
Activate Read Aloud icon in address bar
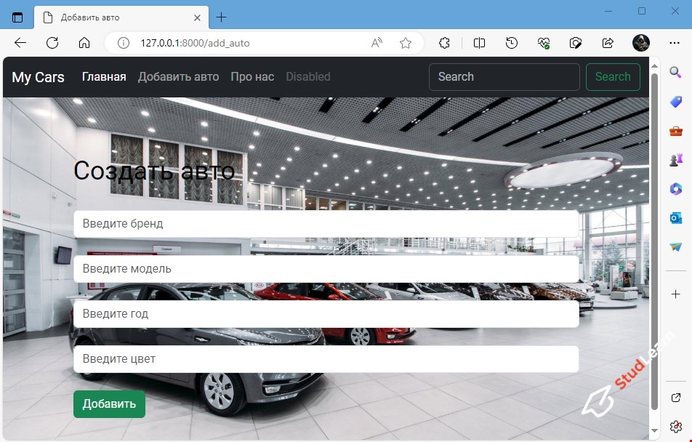click(x=377, y=43)
